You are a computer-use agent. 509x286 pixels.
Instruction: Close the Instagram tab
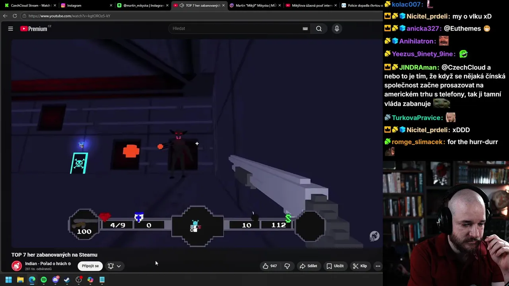[111, 6]
